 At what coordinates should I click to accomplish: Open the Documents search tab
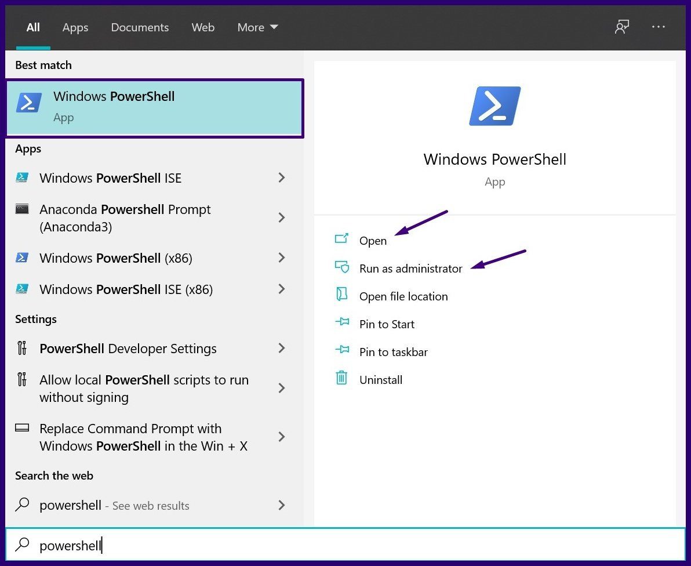click(x=140, y=27)
